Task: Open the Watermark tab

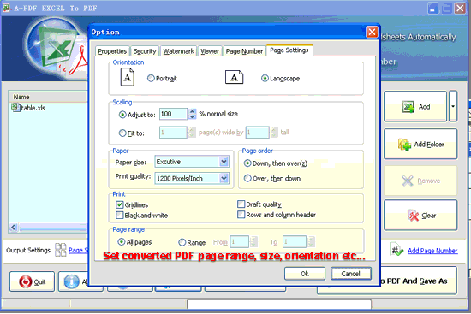Action: pos(178,51)
